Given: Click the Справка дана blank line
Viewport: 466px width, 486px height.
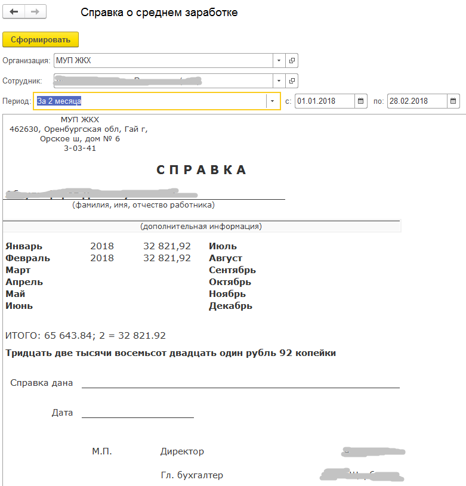Looking at the screenshot, I should pyautogui.click(x=240, y=383).
